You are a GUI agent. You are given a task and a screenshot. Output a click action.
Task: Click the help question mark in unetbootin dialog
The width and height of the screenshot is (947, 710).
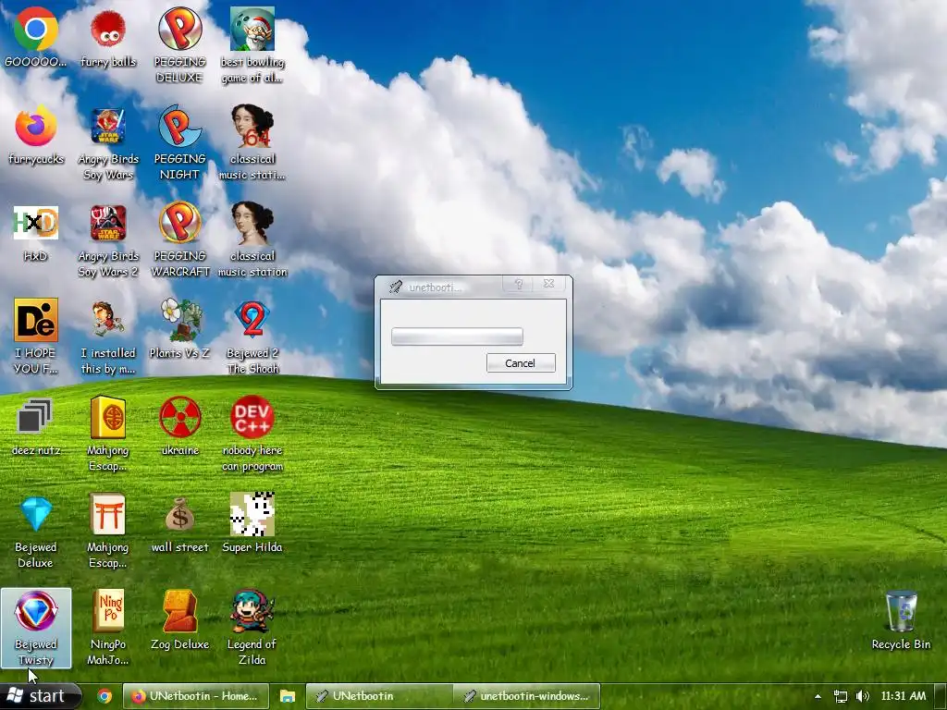coord(519,285)
